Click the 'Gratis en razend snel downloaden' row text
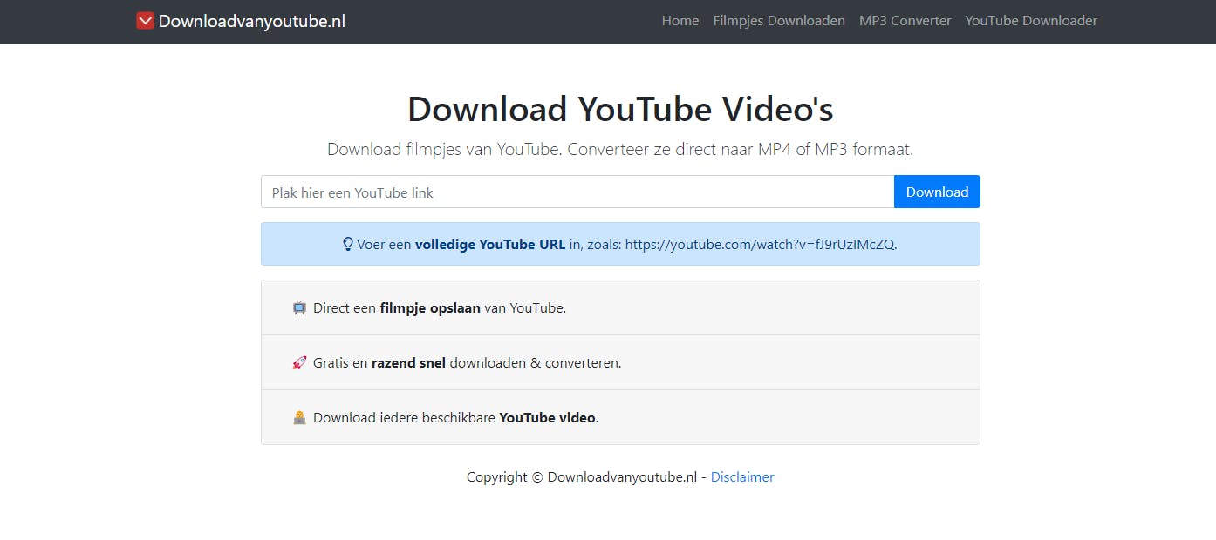 [x=468, y=363]
